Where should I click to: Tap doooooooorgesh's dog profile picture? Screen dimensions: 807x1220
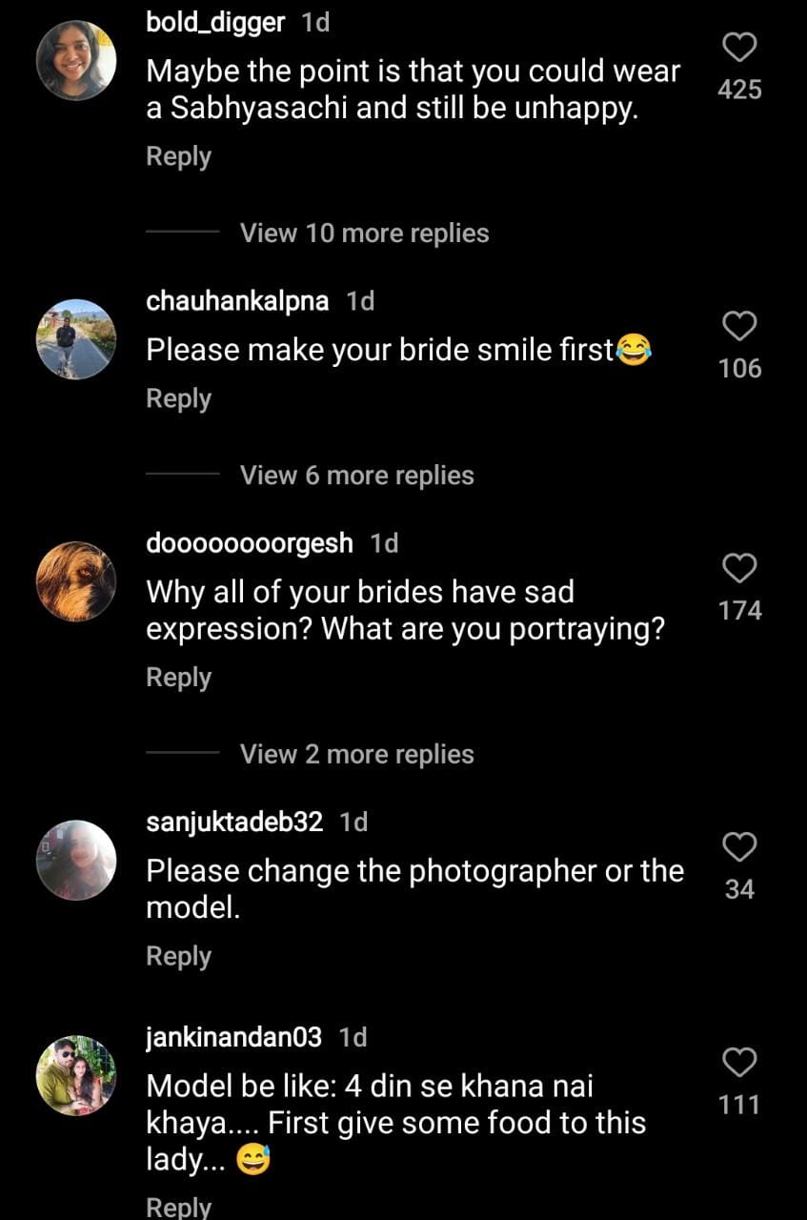click(76, 580)
